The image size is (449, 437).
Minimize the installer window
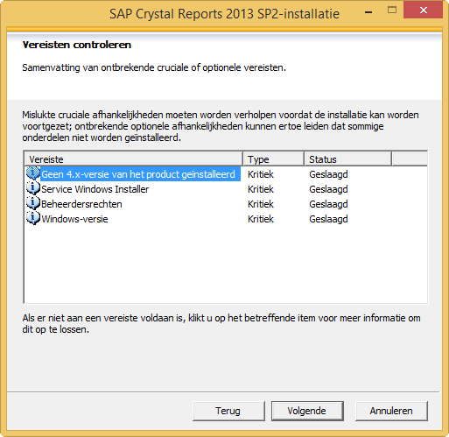pyautogui.click(x=368, y=11)
